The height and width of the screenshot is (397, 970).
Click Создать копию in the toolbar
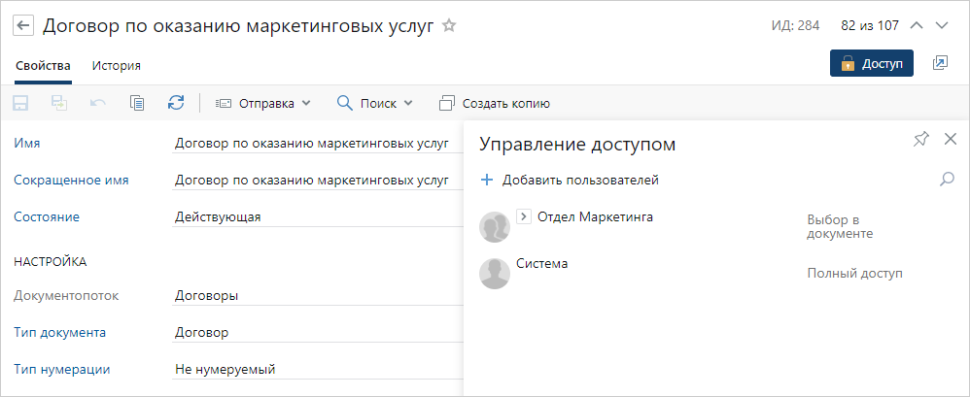click(495, 103)
